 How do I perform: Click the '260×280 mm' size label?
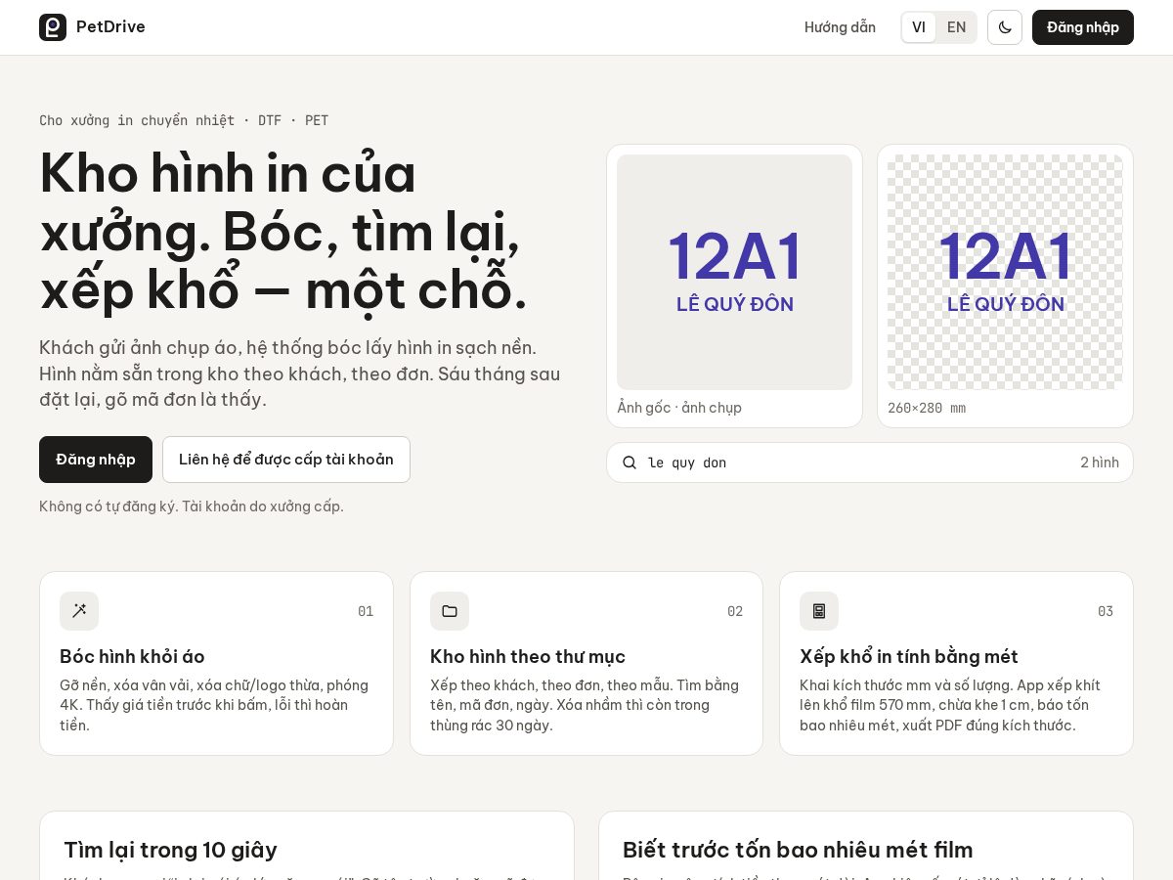927,408
